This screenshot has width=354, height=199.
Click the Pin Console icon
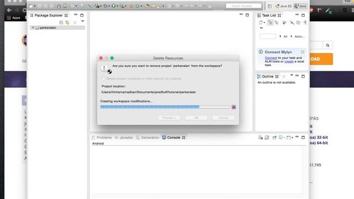[274, 138]
